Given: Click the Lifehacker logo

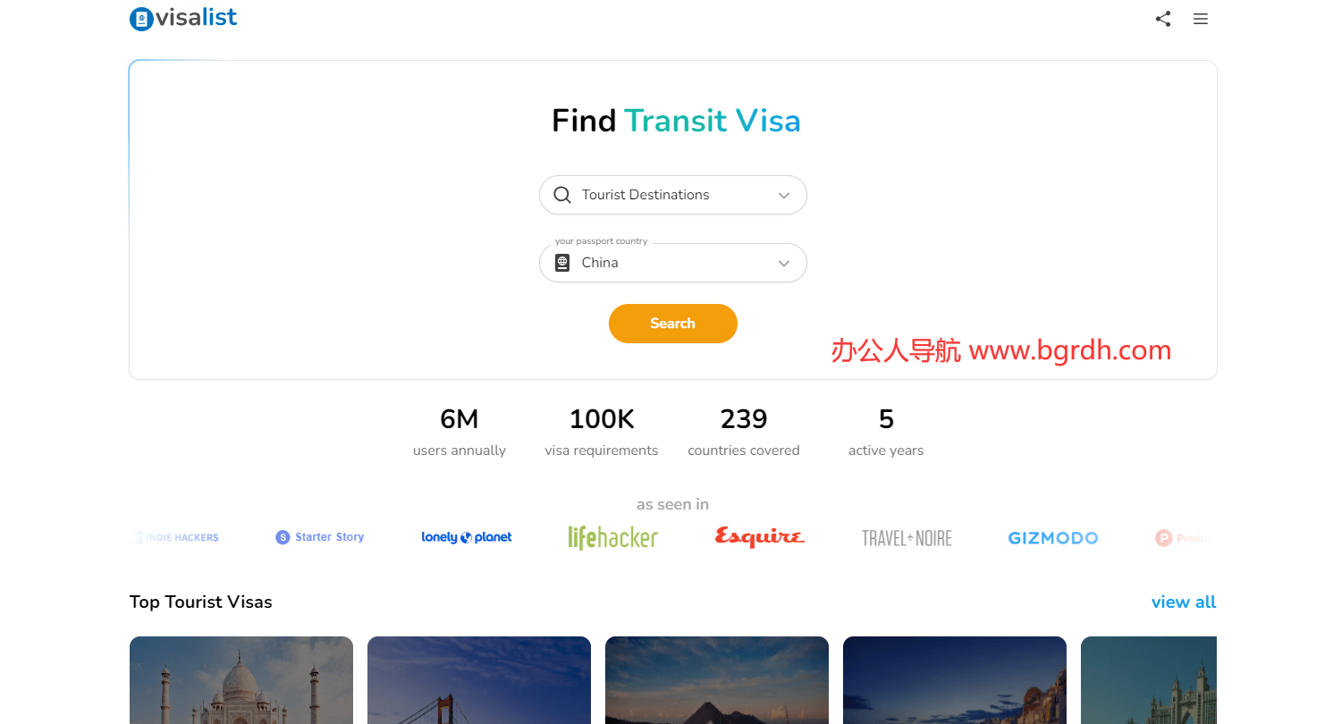Looking at the screenshot, I should [x=613, y=537].
